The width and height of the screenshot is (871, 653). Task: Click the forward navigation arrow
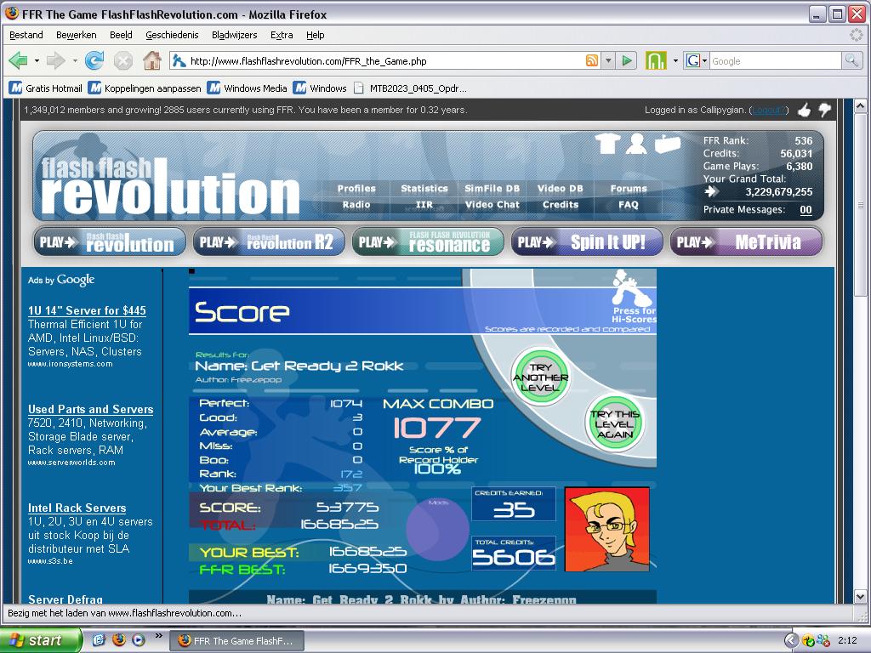pyautogui.click(x=55, y=60)
